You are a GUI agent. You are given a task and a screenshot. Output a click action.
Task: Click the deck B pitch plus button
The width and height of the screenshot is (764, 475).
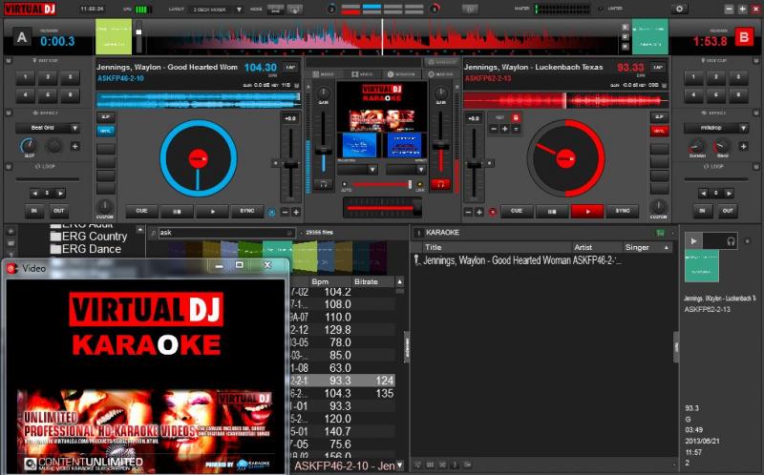479,212
